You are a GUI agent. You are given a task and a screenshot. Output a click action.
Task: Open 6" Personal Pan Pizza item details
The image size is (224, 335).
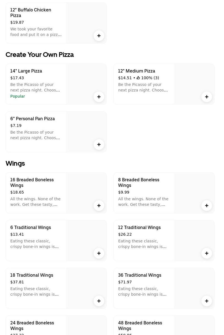point(33,119)
